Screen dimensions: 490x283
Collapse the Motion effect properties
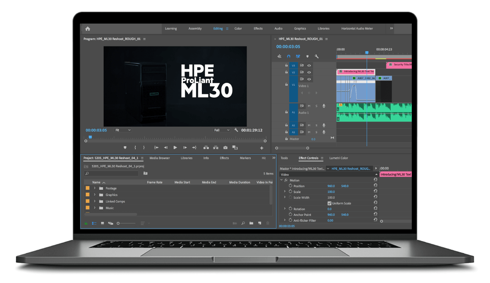282,180
